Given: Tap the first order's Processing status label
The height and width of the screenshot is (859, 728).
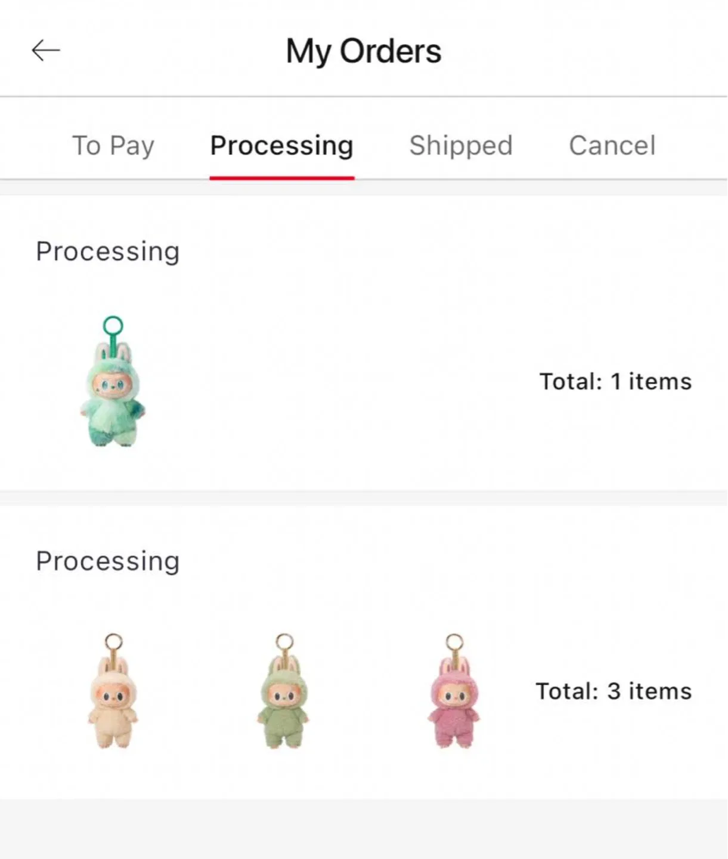Looking at the screenshot, I should coord(108,251).
